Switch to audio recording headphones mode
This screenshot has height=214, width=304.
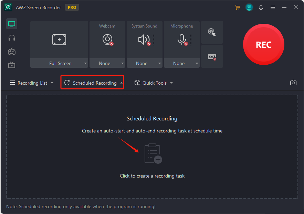click(x=12, y=38)
